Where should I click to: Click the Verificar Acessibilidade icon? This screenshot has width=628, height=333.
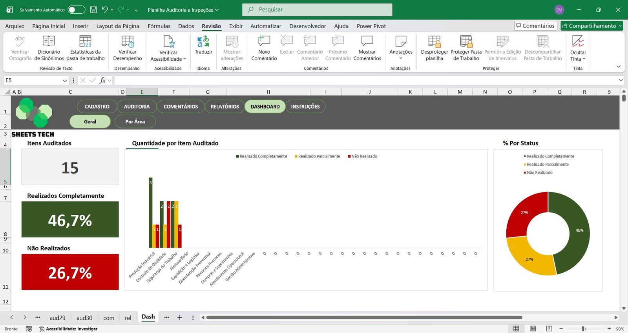(168, 42)
